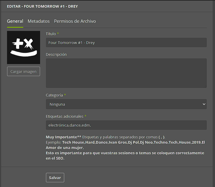Focus the Título input field
This screenshot has height=187, width=215.
coord(126,42)
